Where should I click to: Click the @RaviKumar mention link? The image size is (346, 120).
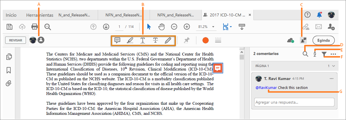coord(266,87)
